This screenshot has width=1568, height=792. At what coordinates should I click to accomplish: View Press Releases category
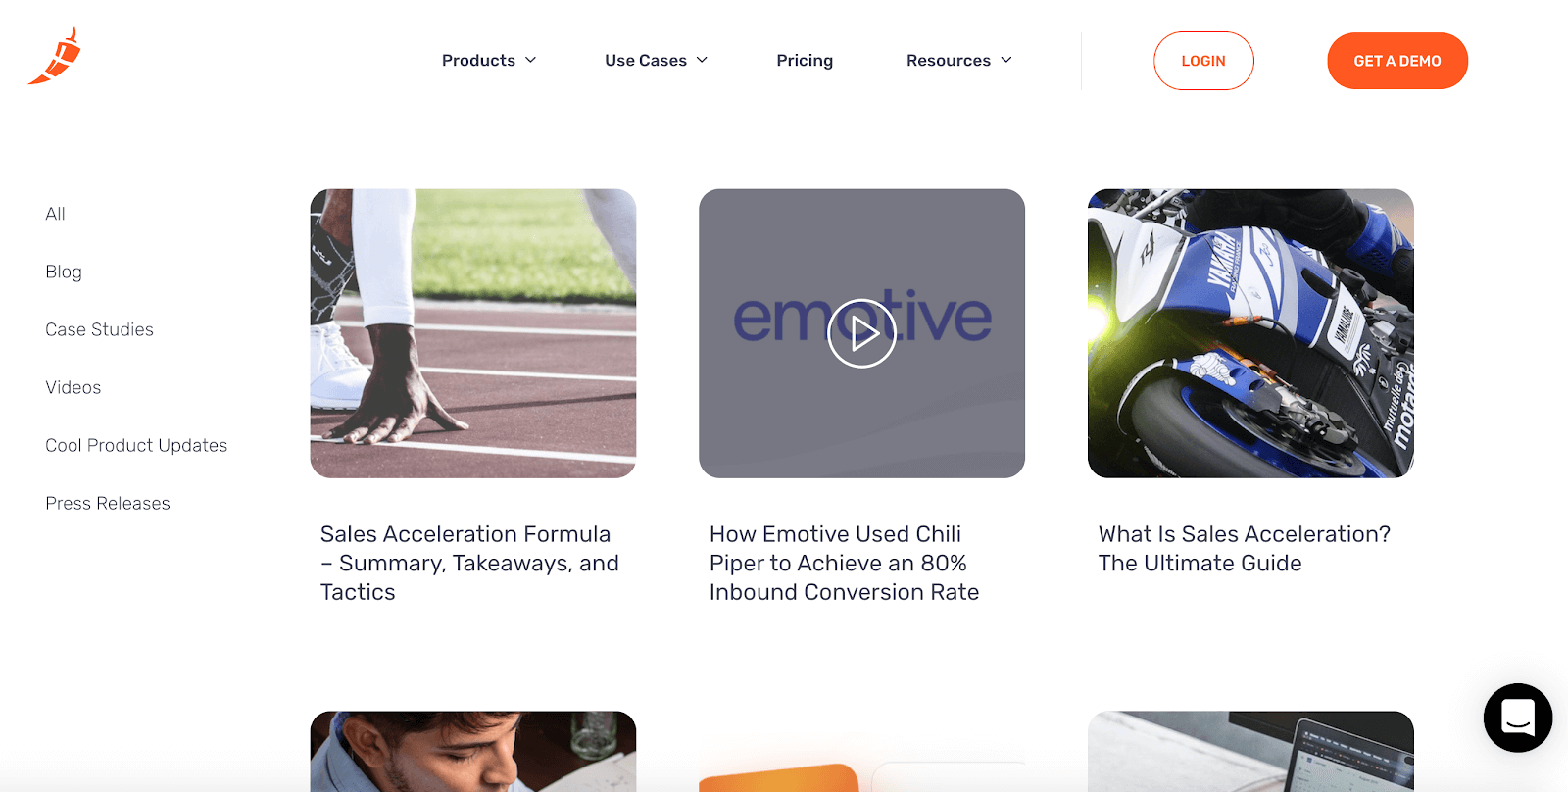108,503
